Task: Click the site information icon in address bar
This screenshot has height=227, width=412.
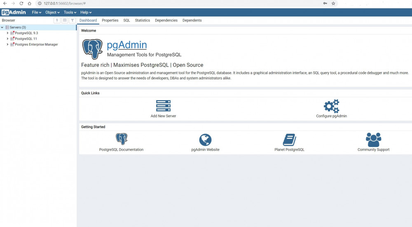Action: pos(40,3)
